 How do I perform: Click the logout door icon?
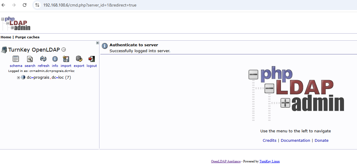pos(92,59)
